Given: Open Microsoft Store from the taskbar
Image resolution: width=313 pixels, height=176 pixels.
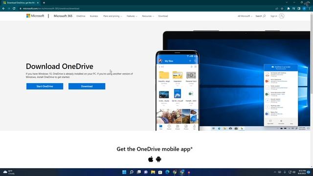Looking at the screenshot, I should point(160,172).
